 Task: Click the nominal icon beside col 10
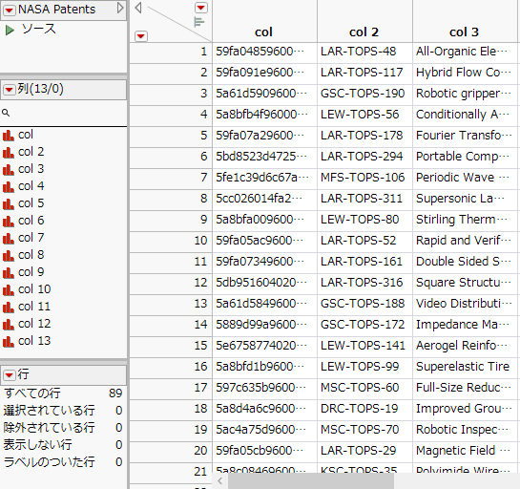9,290
